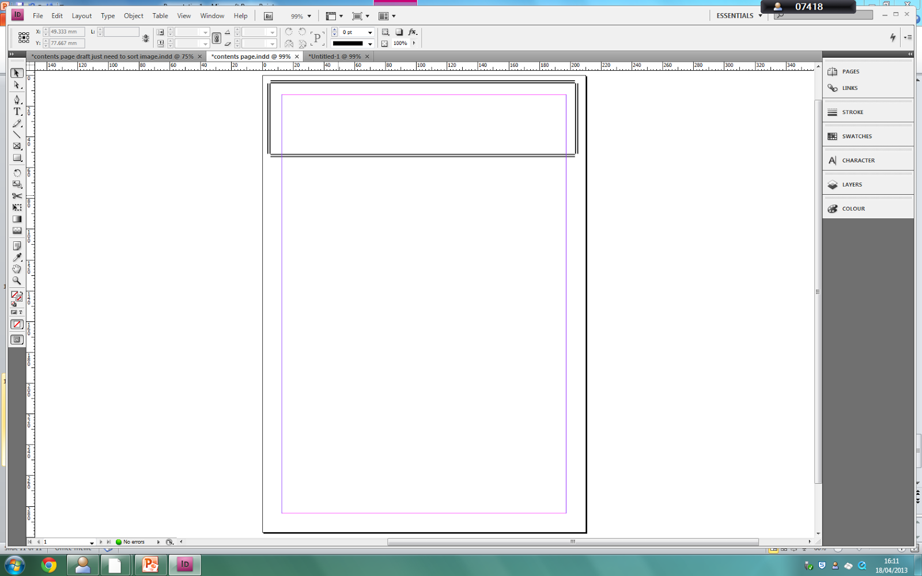Open Adobe Bridge via Br button
This screenshot has height=576, width=922.
pyautogui.click(x=269, y=16)
